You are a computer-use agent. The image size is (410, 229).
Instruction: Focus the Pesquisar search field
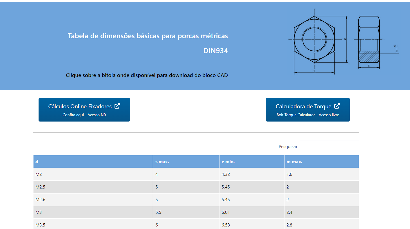click(x=329, y=146)
